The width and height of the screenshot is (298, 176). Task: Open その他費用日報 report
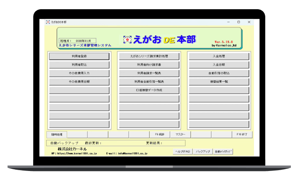79,82
